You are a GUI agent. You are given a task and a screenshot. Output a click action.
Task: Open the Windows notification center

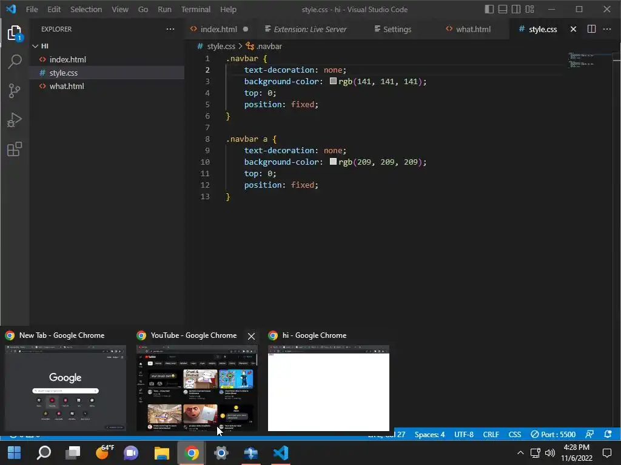(x=606, y=453)
